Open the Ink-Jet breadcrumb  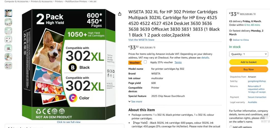pyautogui.click(x=93, y=1)
